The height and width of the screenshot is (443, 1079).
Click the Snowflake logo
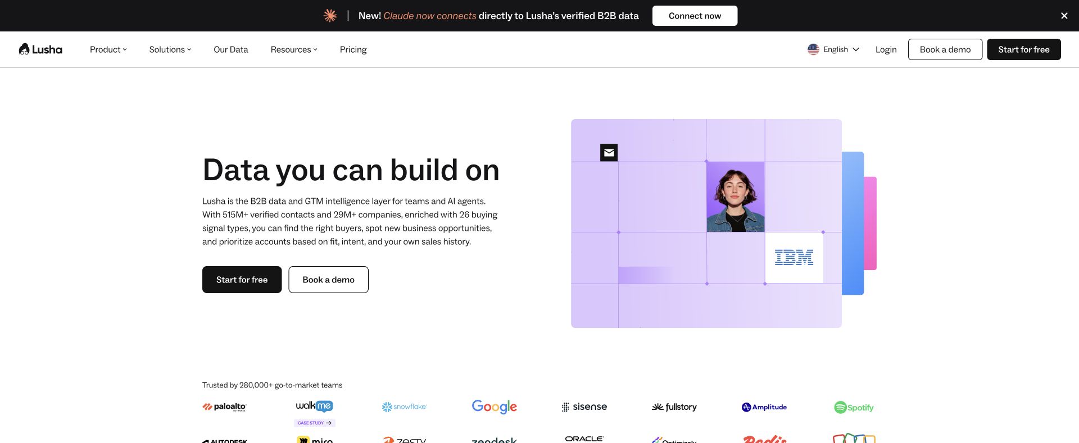[x=404, y=407]
